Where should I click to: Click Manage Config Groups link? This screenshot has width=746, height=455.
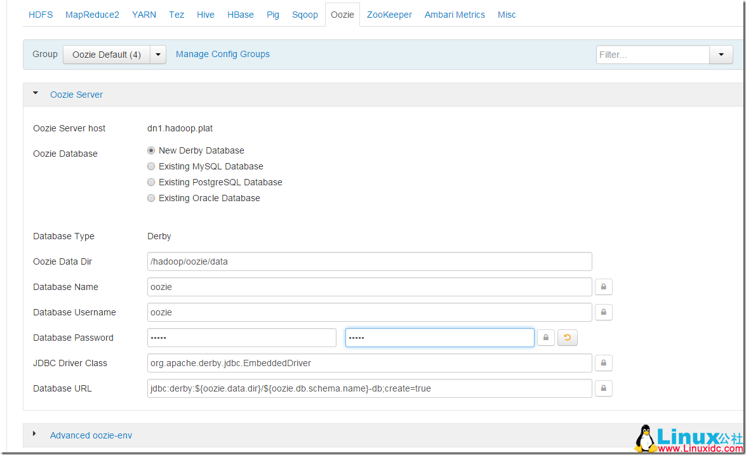(223, 55)
